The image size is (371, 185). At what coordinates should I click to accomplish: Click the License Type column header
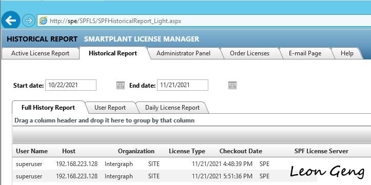click(x=187, y=151)
